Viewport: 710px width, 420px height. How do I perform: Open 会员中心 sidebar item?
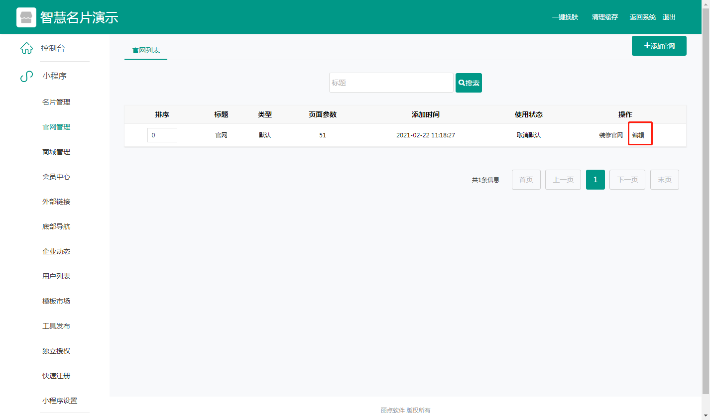56,177
